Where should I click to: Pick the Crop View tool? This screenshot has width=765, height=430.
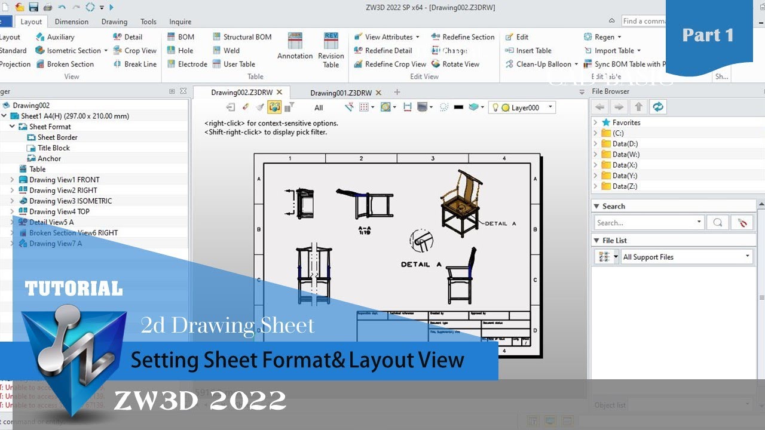pos(134,51)
